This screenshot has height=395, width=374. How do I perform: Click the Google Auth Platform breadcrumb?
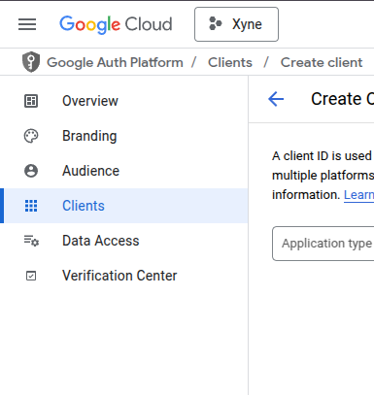click(x=115, y=62)
